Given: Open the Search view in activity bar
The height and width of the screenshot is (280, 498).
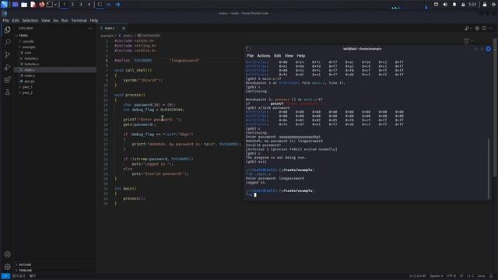Looking at the screenshot, I should (7, 42).
